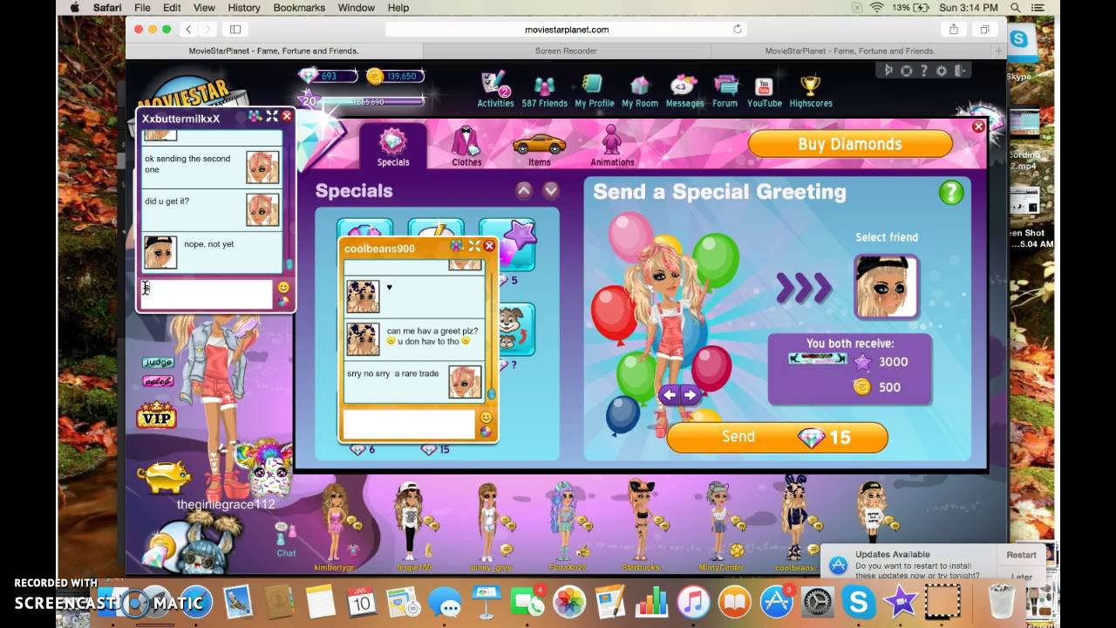Click the VIP badge
The width and height of the screenshot is (1116, 628).
(x=156, y=416)
